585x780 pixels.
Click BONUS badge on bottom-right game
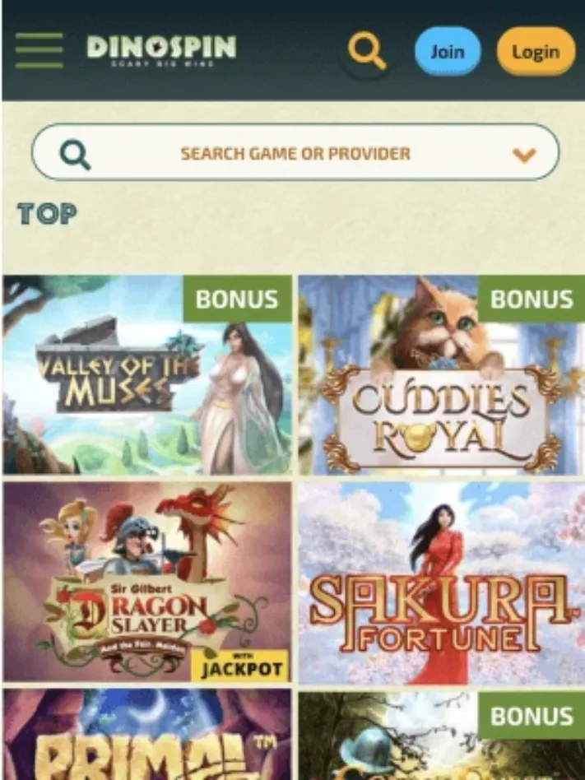pyautogui.click(x=532, y=716)
